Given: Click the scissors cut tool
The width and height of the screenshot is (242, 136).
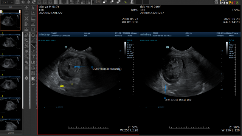Looking at the screenshot, I should coord(26,46).
